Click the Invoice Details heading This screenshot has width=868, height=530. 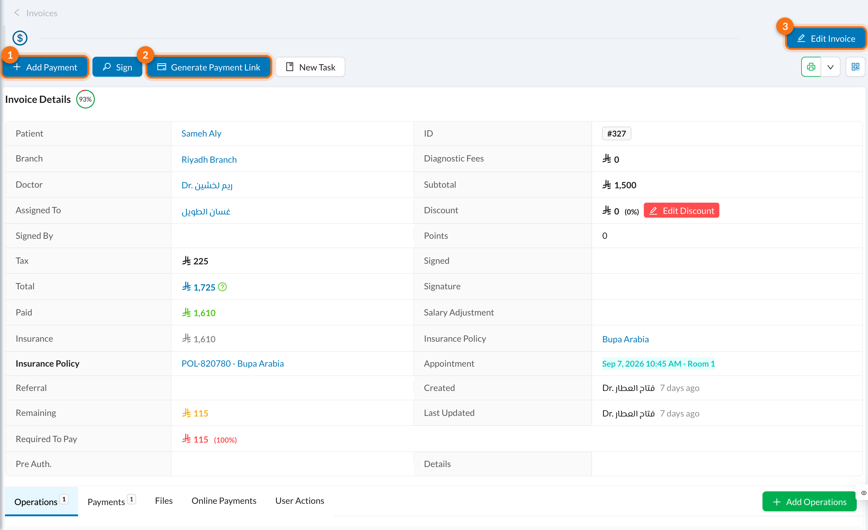pyautogui.click(x=38, y=99)
